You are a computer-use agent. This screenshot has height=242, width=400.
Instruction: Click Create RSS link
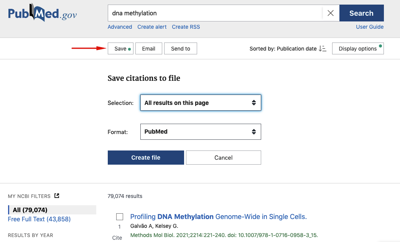(186, 27)
